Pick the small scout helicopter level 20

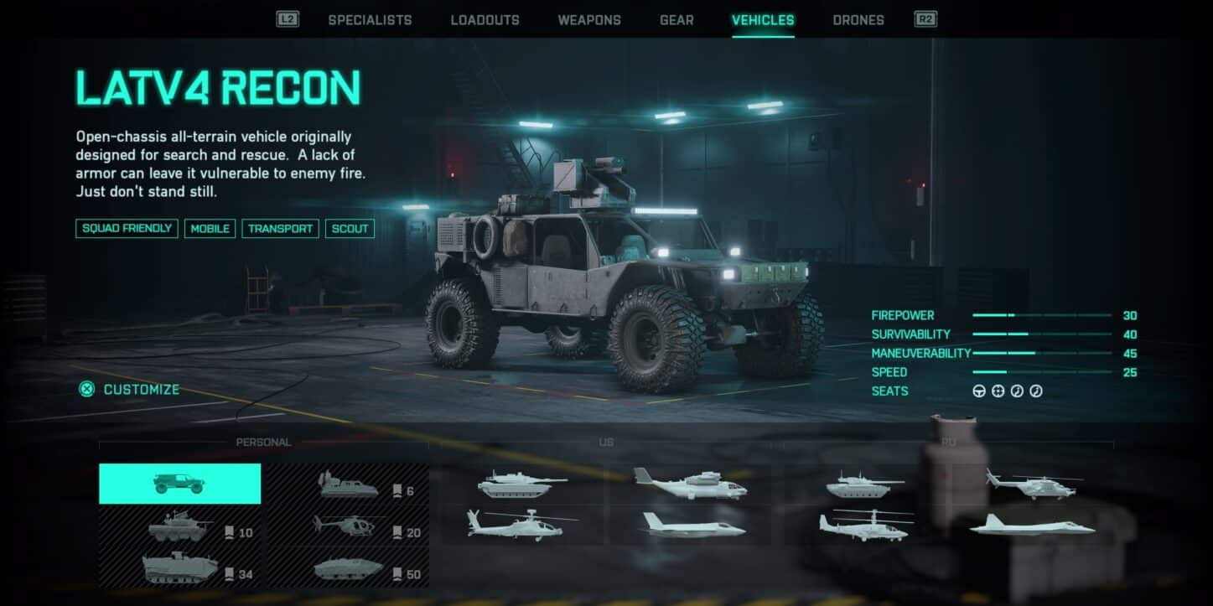point(349,526)
